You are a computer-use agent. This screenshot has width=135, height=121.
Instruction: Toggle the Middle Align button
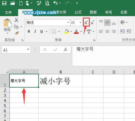107,22
